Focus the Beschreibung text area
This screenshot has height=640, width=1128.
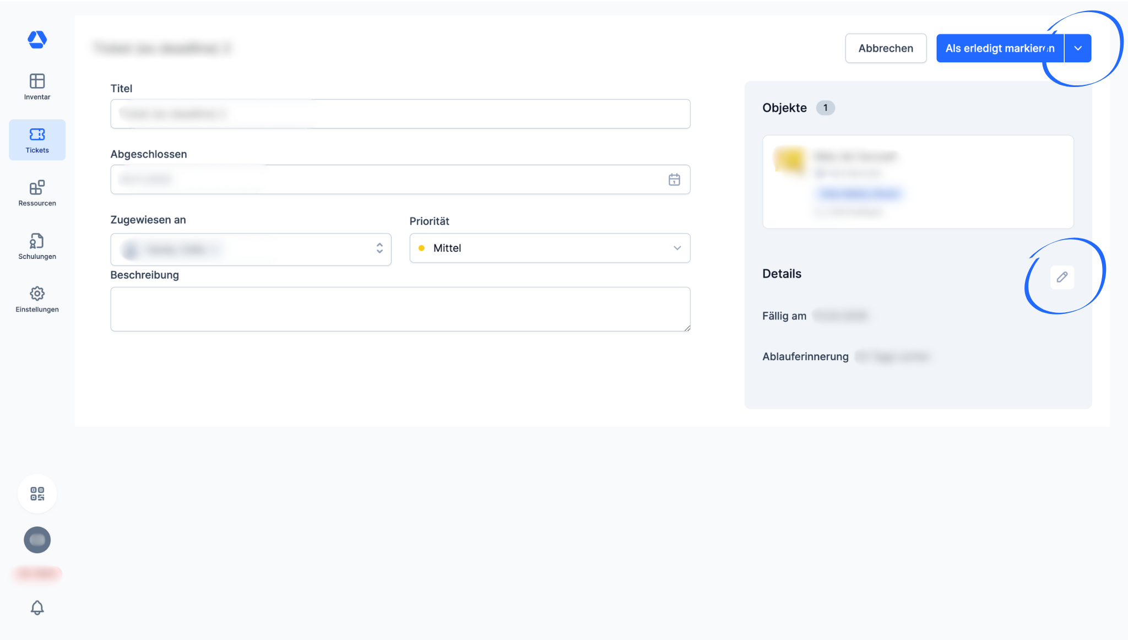(400, 309)
